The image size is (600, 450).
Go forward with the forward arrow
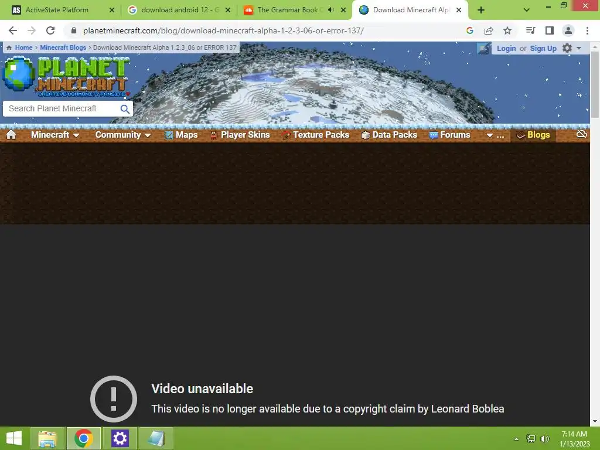[x=32, y=30]
